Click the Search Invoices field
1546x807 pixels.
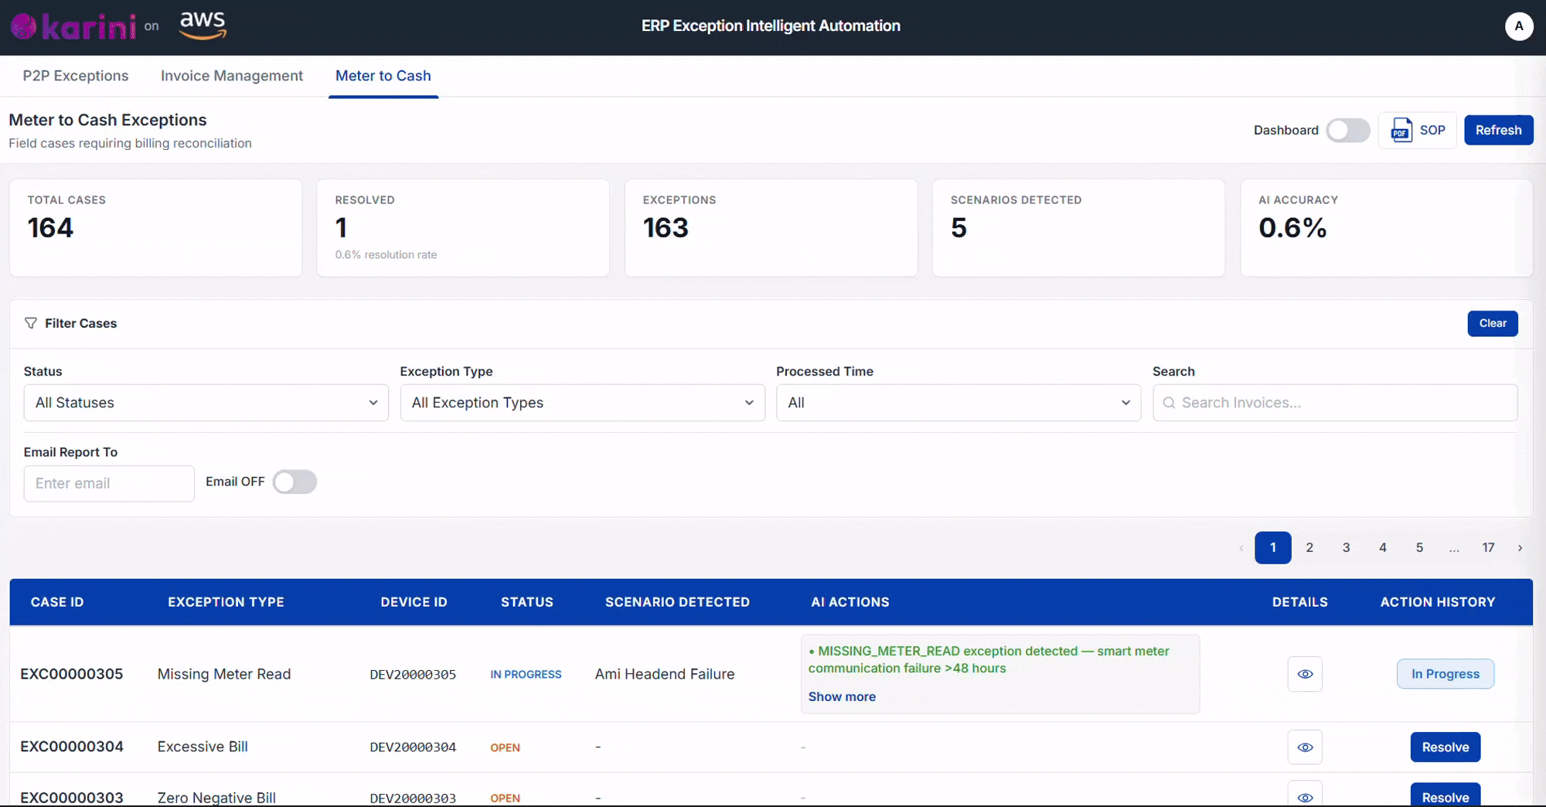pyautogui.click(x=1335, y=403)
